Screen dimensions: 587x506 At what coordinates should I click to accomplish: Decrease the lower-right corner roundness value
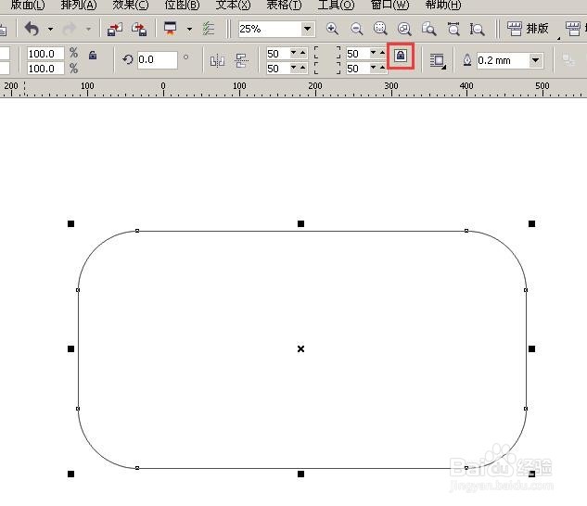pyautogui.click(x=373, y=68)
